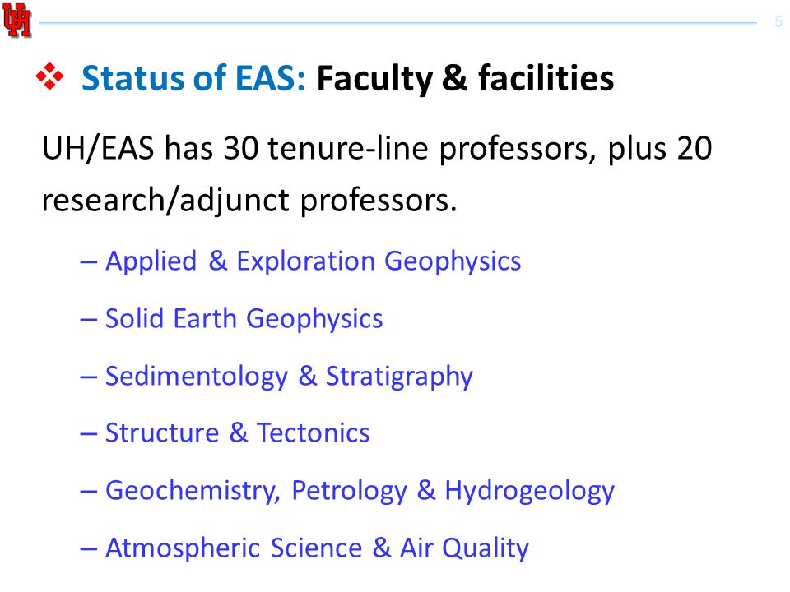
Task: Click 'Sedimentology & Stratigraphy' item
Action: click(x=289, y=377)
